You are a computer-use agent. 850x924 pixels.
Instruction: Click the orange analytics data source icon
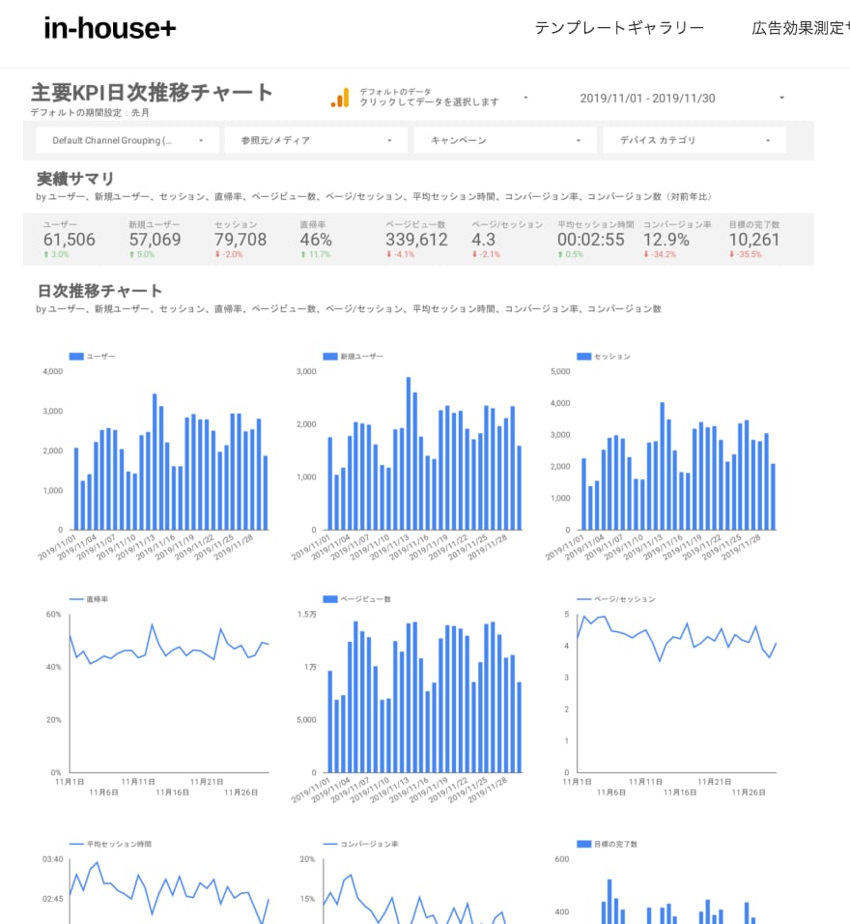[340, 98]
